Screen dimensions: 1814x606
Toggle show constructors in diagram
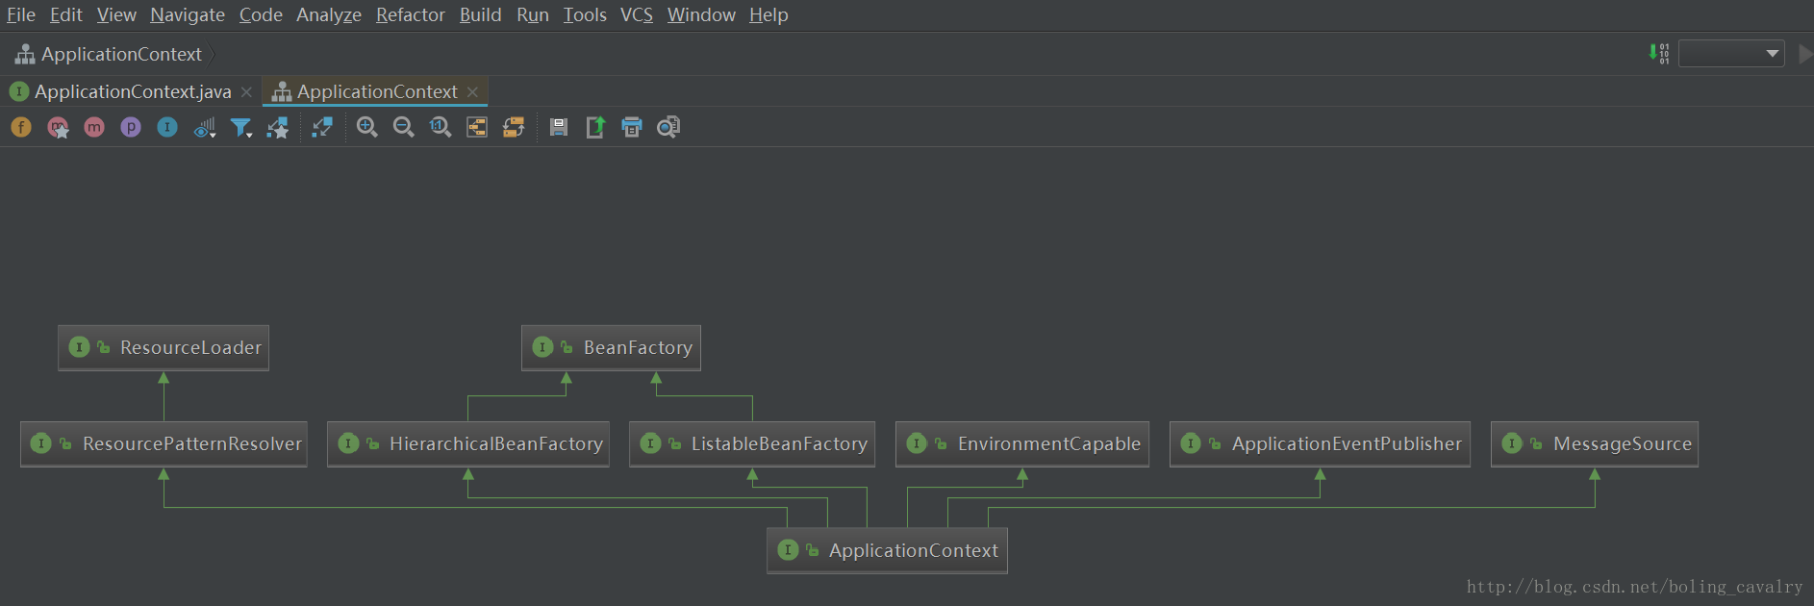[x=58, y=127]
